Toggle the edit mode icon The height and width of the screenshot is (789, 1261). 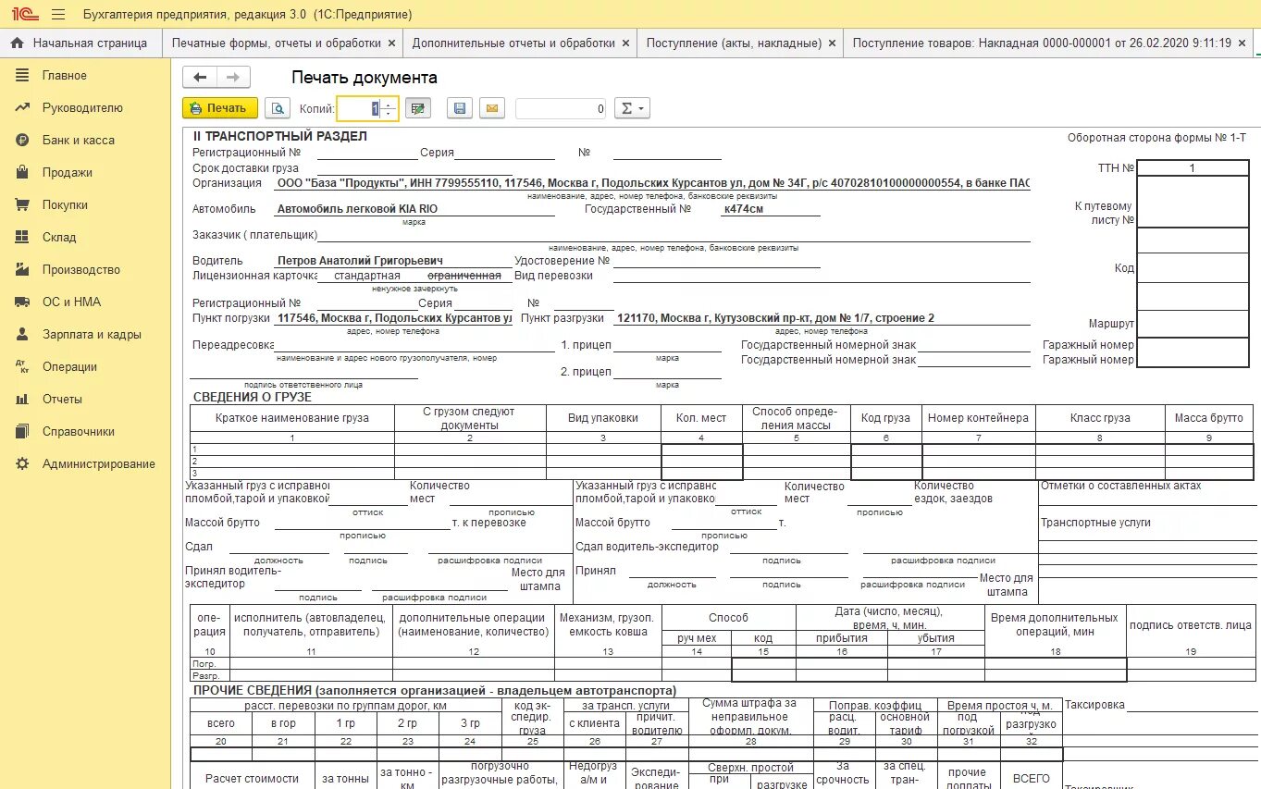click(x=418, y=108)
